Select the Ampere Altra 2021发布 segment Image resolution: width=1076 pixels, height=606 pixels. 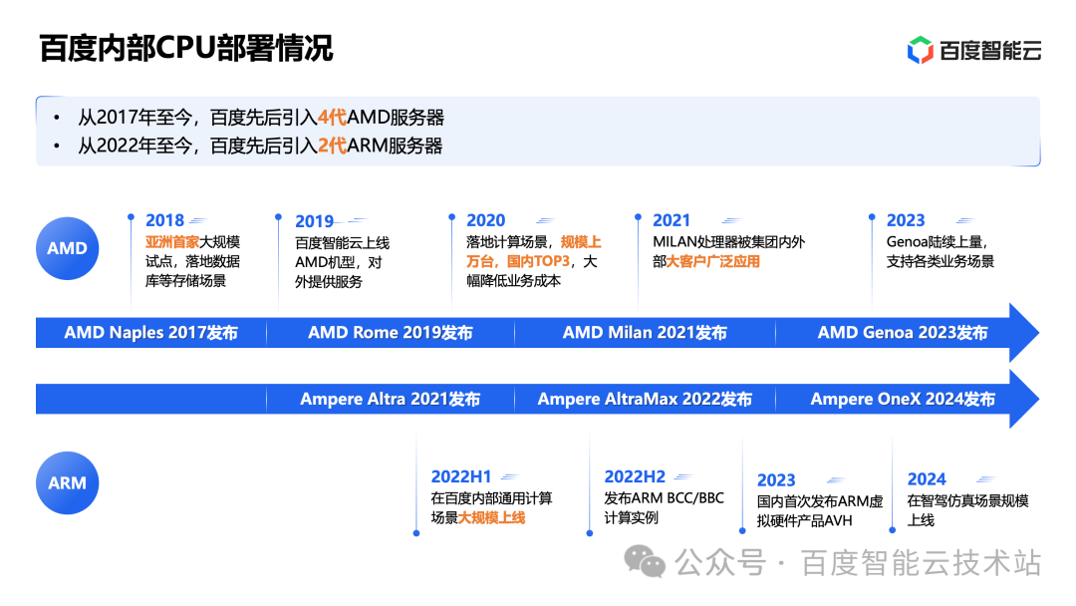pos(391,399)
